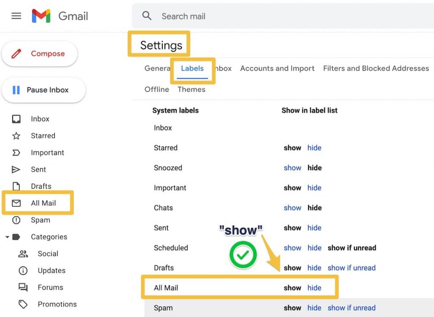
Task: Show the Snoozed label in list
Action: coord(292,168)
